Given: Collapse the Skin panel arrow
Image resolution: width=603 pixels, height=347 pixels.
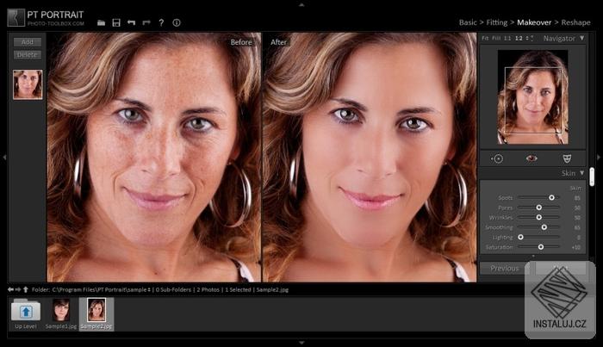Looking at the screenshot, I should (x=581, y=173).
